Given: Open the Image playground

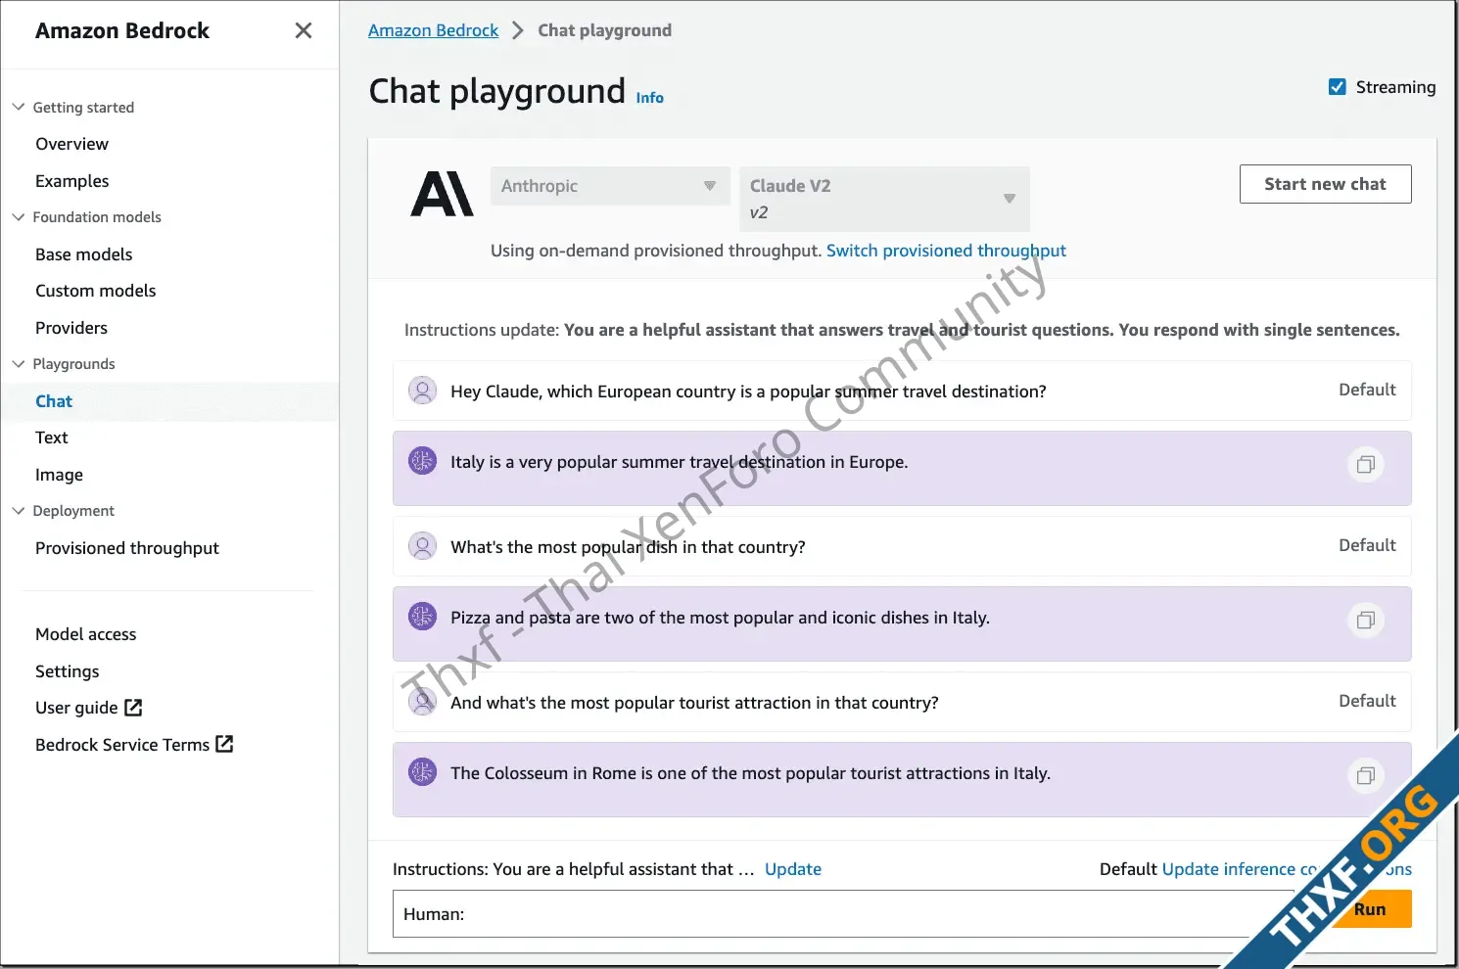Looking at the screenshot, I should point(59,475).
